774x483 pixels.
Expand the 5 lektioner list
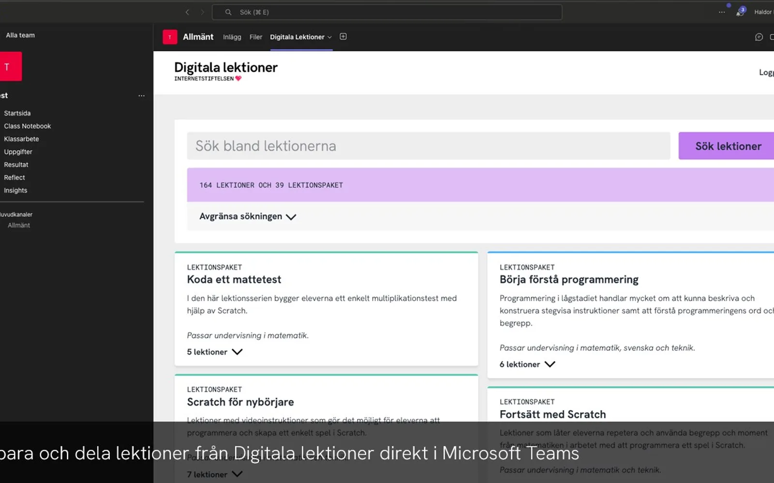coord(215,352)
